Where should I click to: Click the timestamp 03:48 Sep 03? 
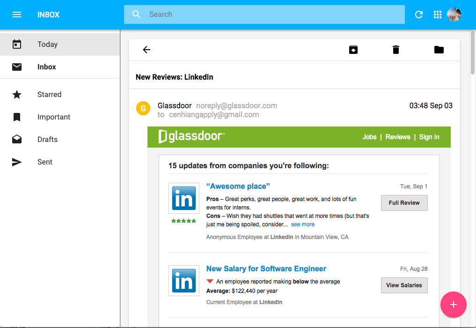coord(431,106)
